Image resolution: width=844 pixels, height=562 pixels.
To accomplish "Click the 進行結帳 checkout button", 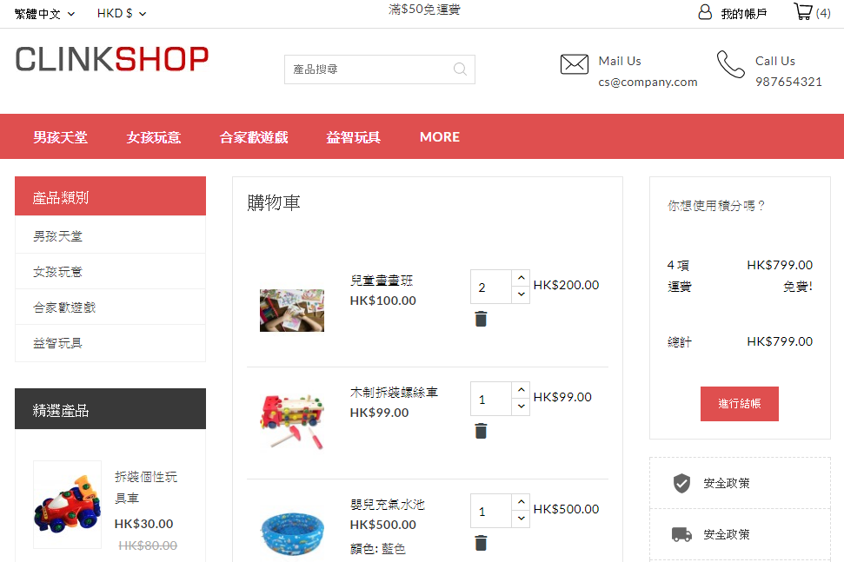I will tap(739, 404).
